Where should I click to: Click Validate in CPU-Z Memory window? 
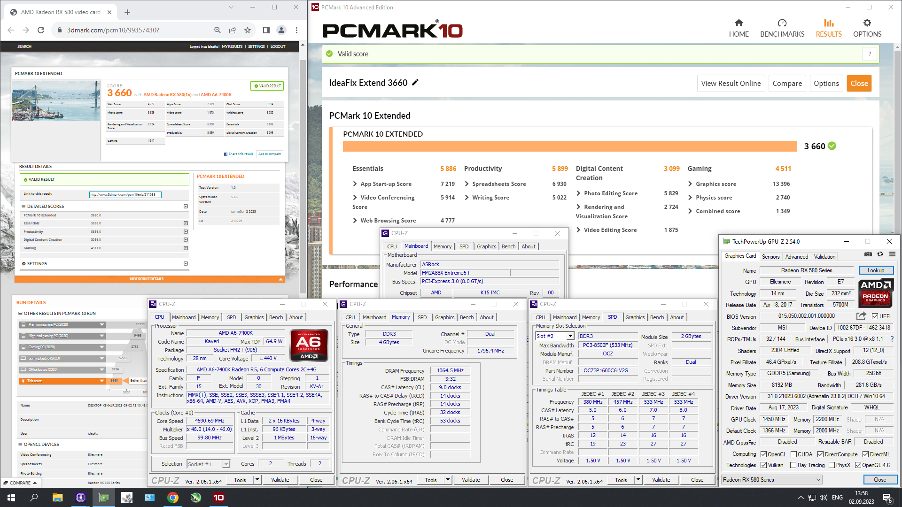471,480
